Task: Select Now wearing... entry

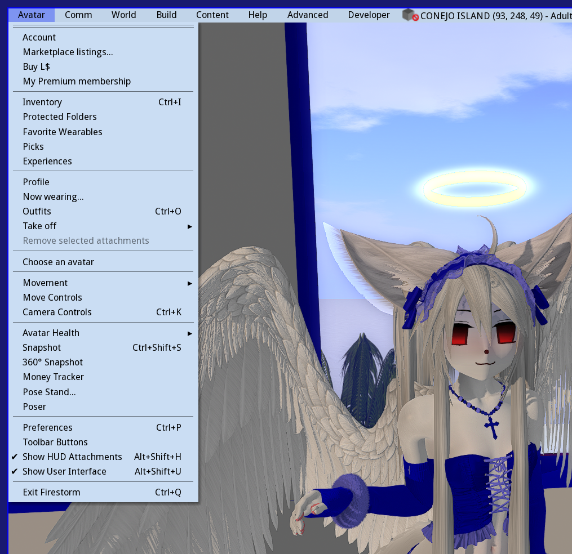Action: (103, 197)
